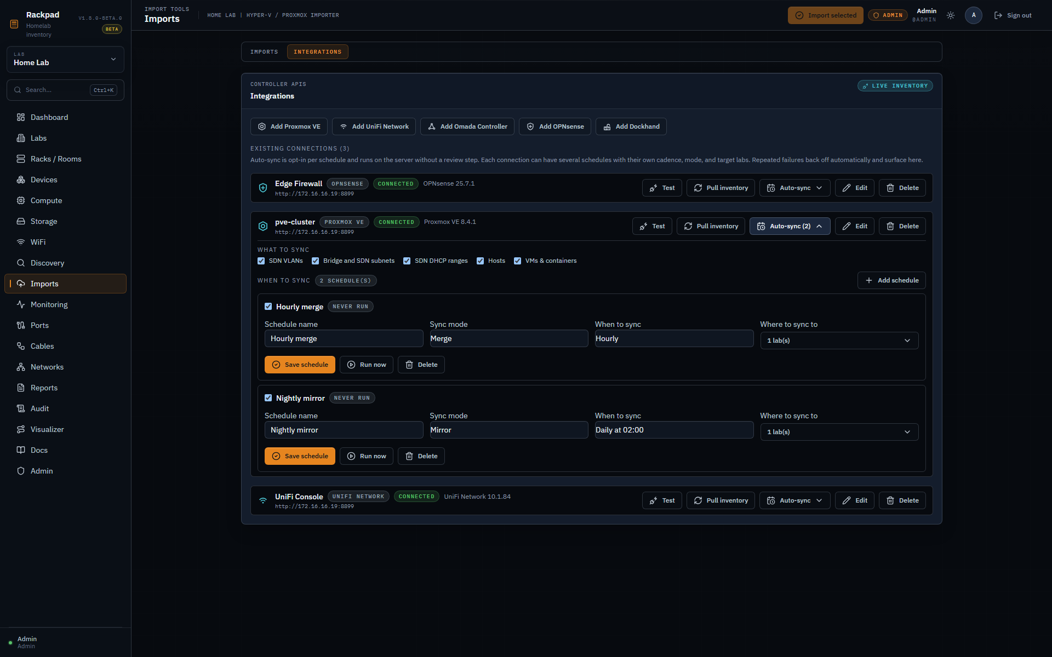Uncheck VMs & containers checkbox

pyautogui.click(x=518, y=261)
